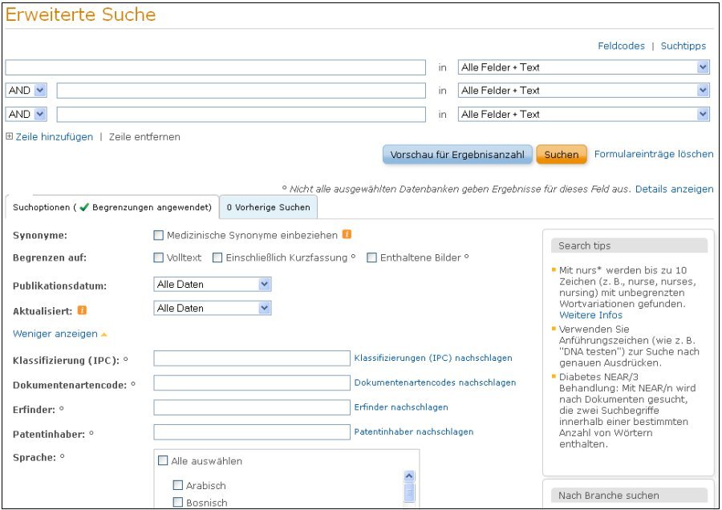Open the Publikationsdatum dropdown

[212, 285]
